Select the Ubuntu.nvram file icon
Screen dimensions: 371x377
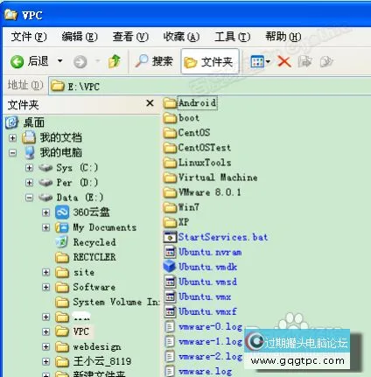[x=170, y=252]
